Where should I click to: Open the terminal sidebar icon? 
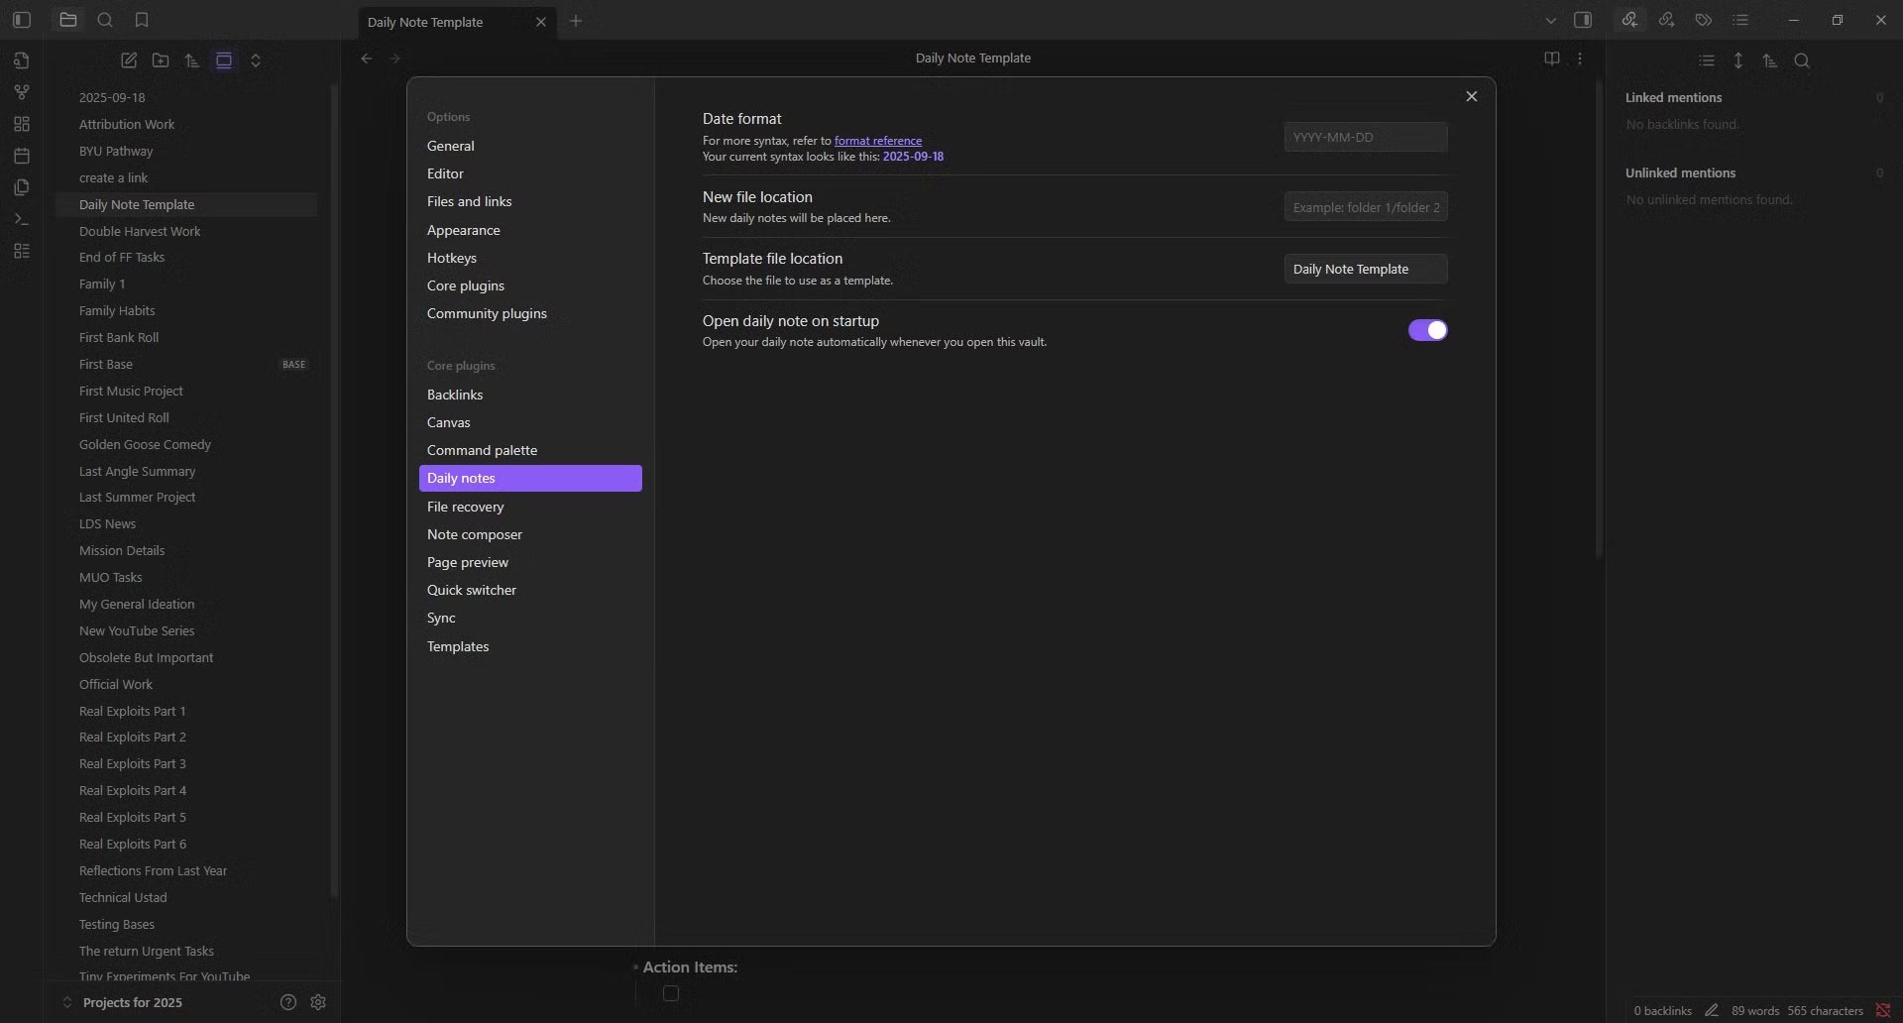(x=22, y=219)
